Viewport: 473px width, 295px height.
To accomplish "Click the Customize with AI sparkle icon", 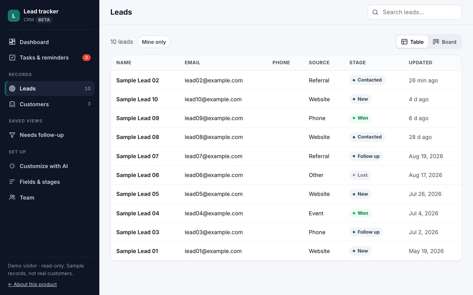I will [12, 166].
